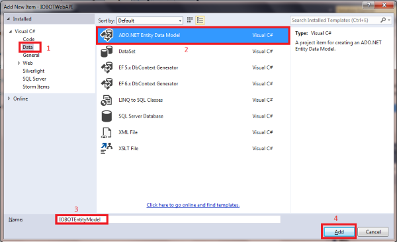
Task: Select the Online templates node
Action: pos(21,99)
